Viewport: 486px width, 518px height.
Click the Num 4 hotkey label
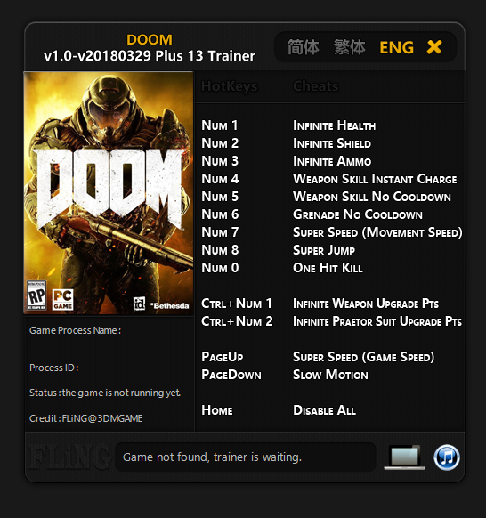[220, 179]
